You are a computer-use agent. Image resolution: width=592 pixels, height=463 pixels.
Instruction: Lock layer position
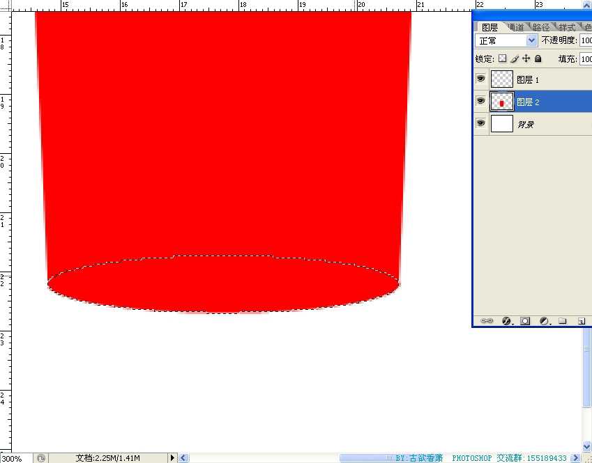(x=526, y=59)
